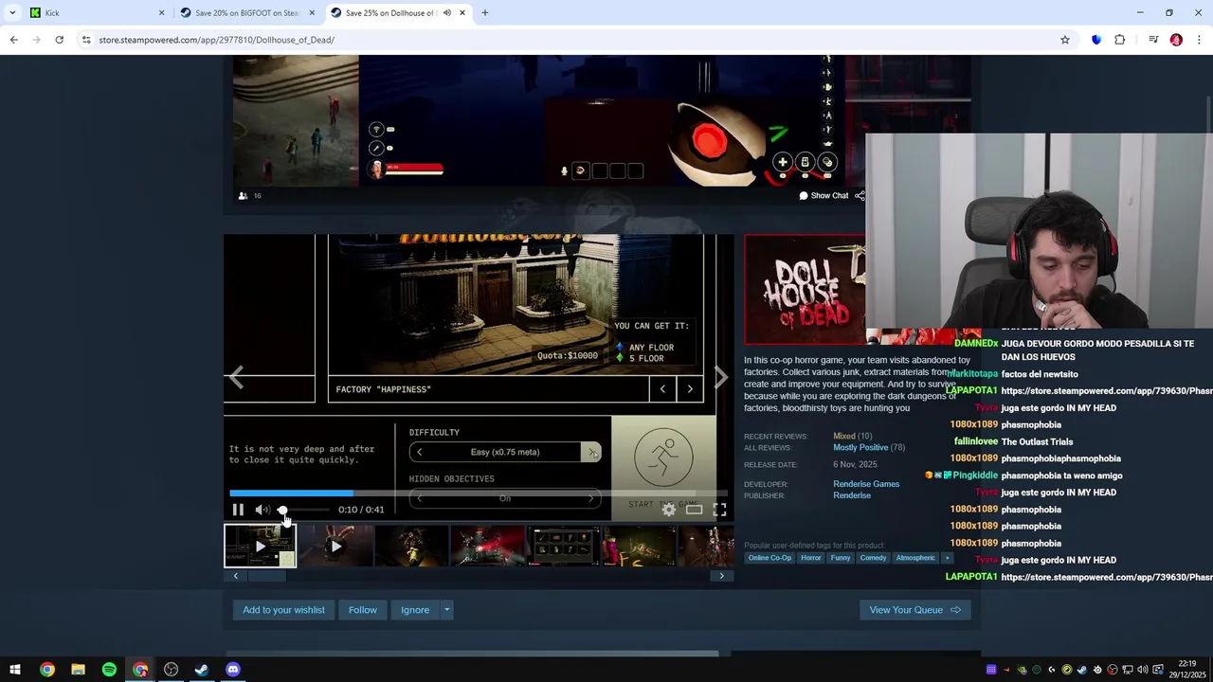Expand the Ignore dropdown arrow

coord(446,610)
